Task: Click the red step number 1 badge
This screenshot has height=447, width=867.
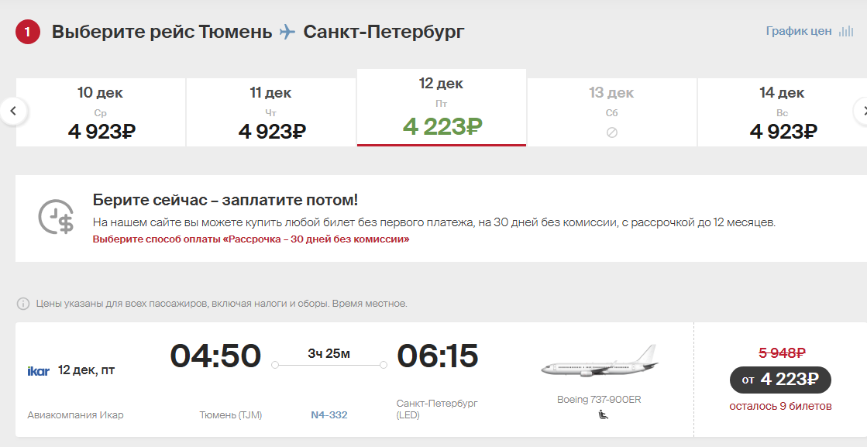Action: coord(28,32)
